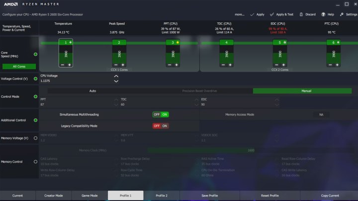Toggle Legacy Compatibility Mode switch
This screenshot has height=201, width=358.
161,126
